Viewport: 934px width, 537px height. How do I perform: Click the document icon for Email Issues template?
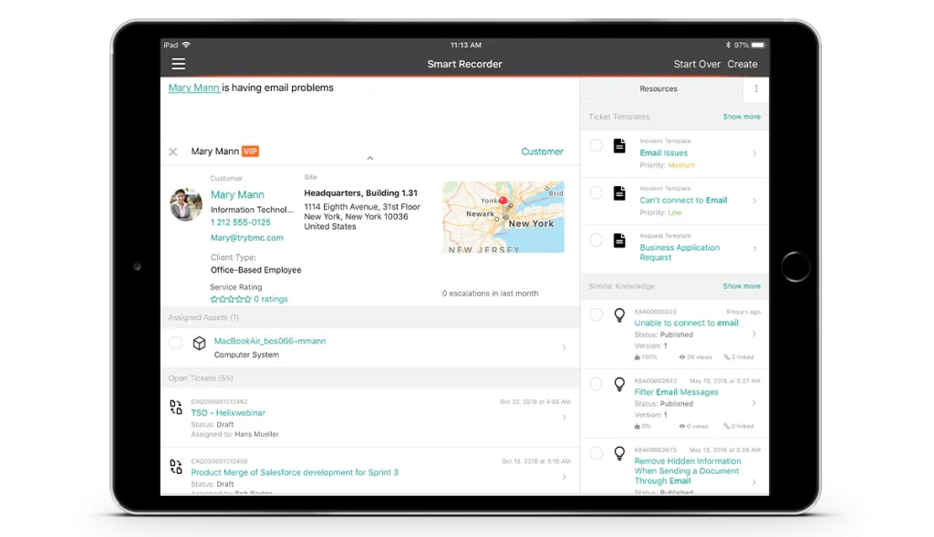click(620, 146)
